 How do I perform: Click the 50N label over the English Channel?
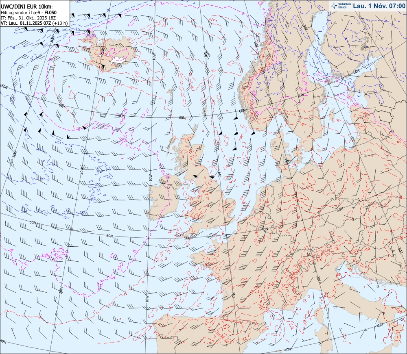coord(188,238)
